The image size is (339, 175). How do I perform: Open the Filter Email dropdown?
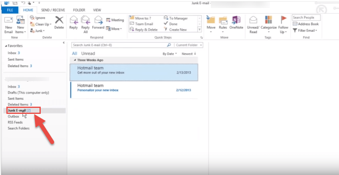point(305,30)
